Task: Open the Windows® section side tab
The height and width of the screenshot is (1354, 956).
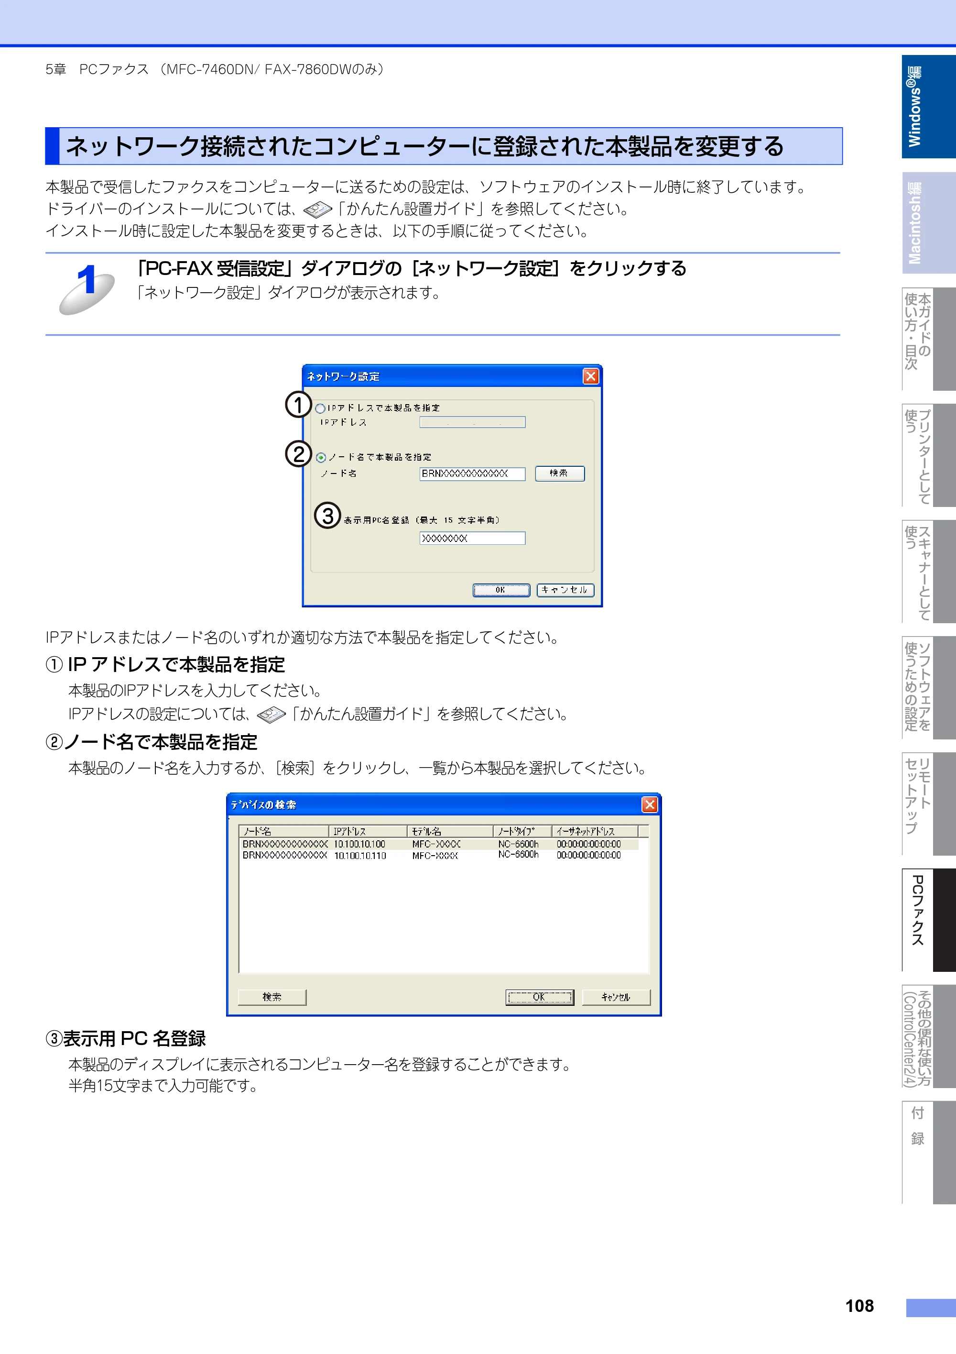Action: coord(928,107)
